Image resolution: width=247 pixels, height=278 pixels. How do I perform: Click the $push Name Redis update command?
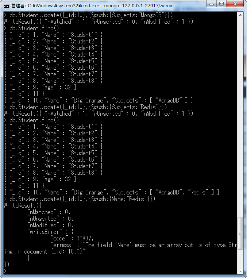point(82,199)
